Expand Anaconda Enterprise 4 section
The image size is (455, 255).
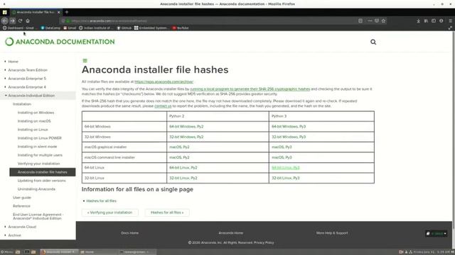(27, 87)
